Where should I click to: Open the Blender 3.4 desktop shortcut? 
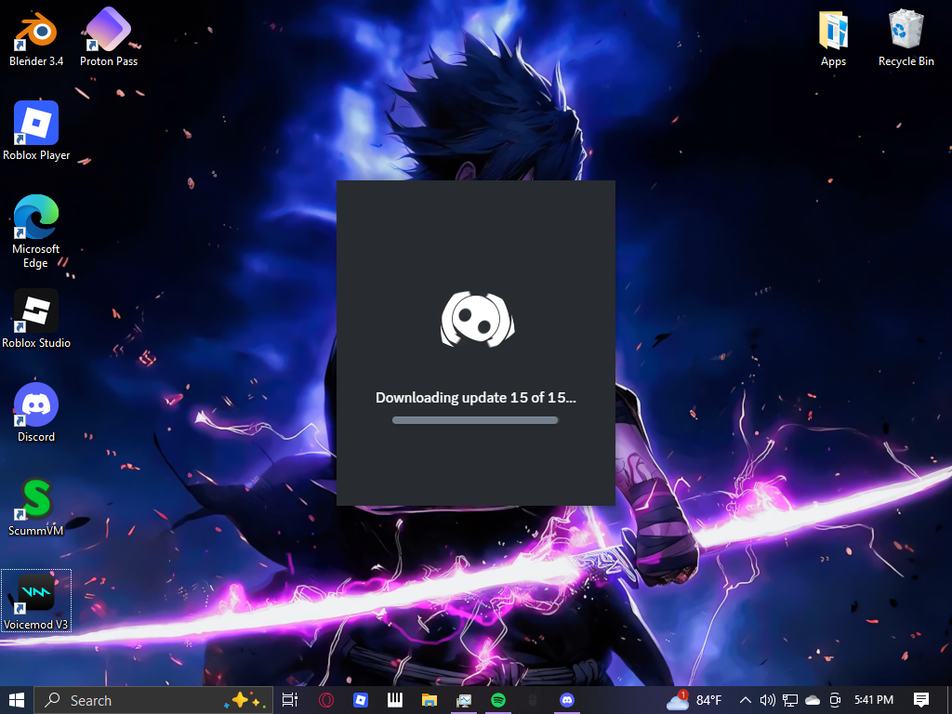tap(36, 37)
